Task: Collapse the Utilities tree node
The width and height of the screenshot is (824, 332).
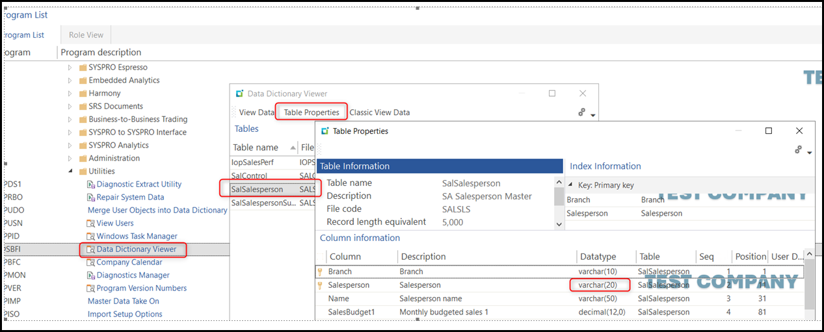Action: point(70,172)
